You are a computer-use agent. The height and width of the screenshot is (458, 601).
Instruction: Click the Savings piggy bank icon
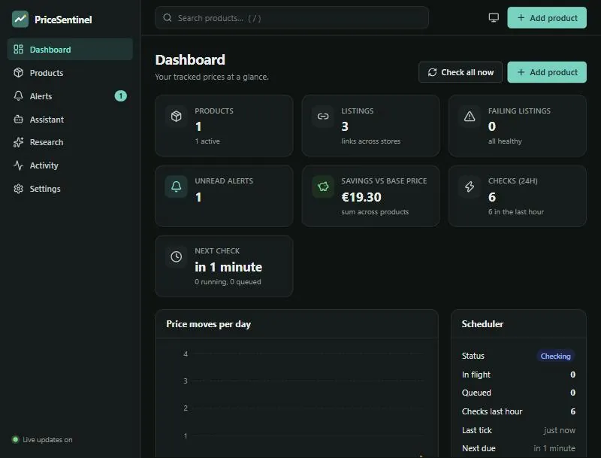(x=323, y=187)
